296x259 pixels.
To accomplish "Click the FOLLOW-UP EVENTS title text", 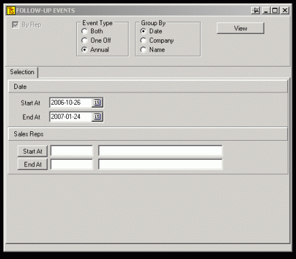I will [x=46, y=11].
